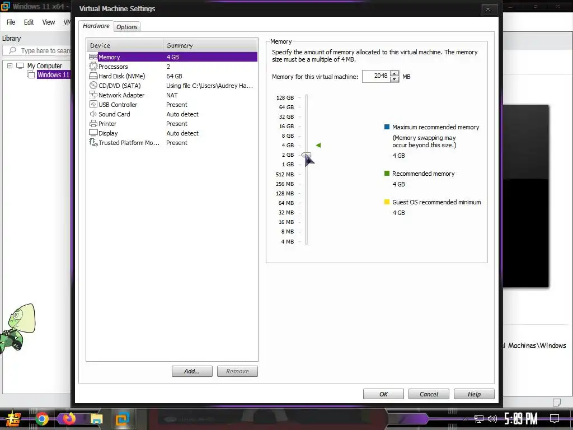The width and height of the screenshot is (573, 430).
Task: Select the Processors chip icon
Action: (93, 66)
